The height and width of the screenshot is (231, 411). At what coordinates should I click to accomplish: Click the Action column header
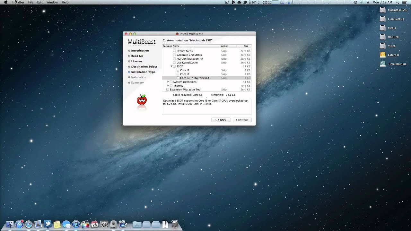click(x=228, y=46)
